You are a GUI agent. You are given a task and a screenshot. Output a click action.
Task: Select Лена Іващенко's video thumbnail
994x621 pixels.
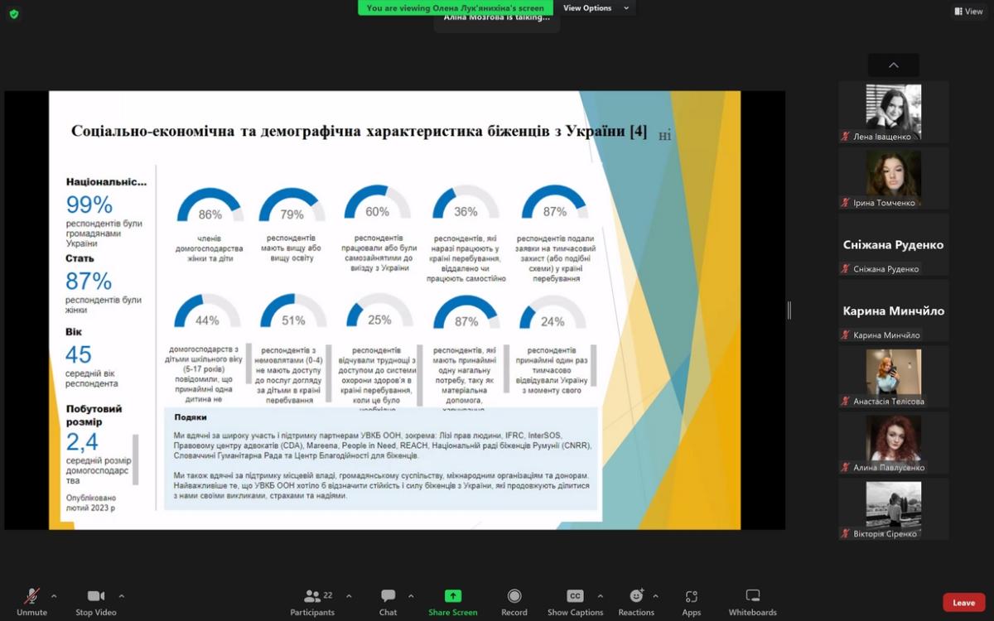pos(894,112)
